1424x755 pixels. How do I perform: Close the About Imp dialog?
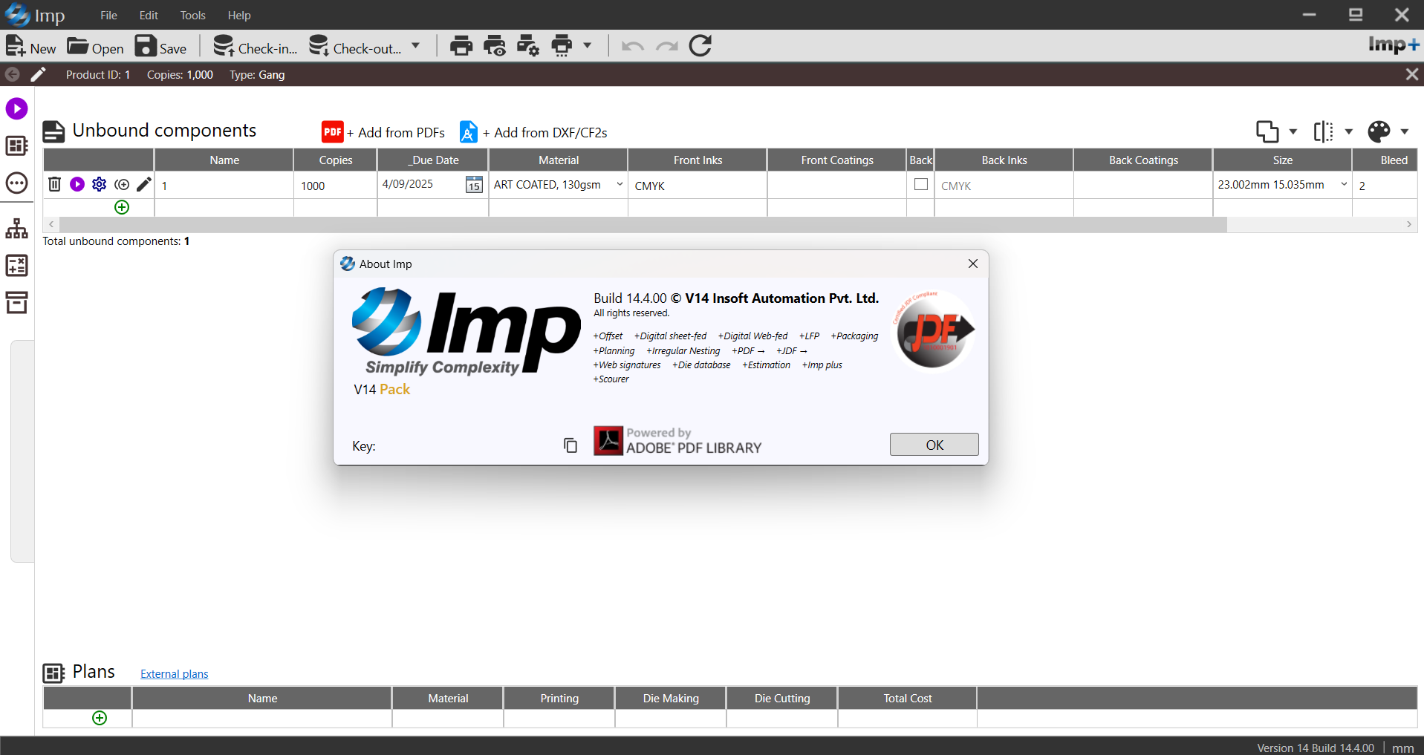click(973, 264)
